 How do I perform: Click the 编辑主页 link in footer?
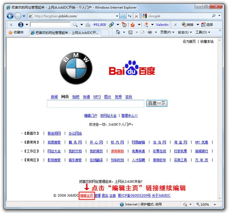coord(87,195)
